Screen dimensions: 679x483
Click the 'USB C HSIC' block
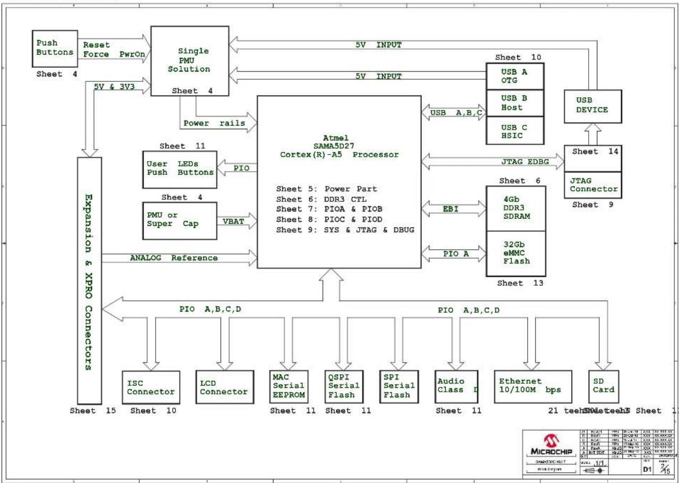coord(515,130)
